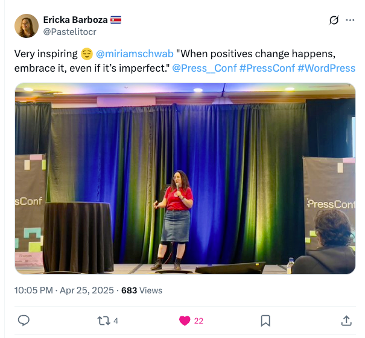
Task: Open the three-dot more options menu
Action: [x=350, y=20]
